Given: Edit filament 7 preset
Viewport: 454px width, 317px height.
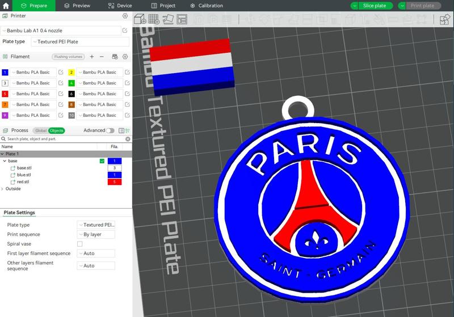Looking at the screenshot, I should click(x=61, y=104).
